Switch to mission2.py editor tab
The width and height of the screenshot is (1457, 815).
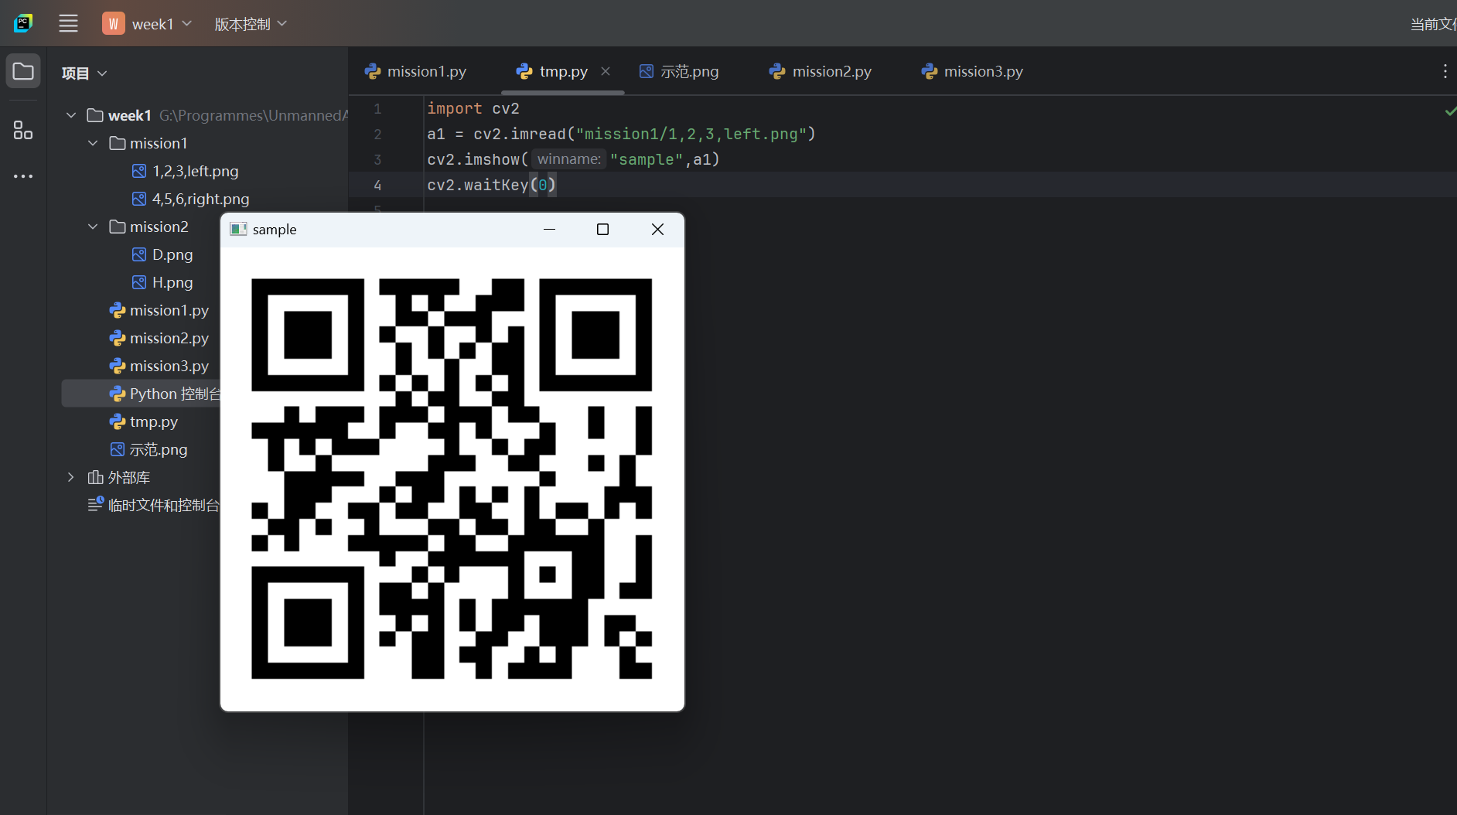point(821,71)
